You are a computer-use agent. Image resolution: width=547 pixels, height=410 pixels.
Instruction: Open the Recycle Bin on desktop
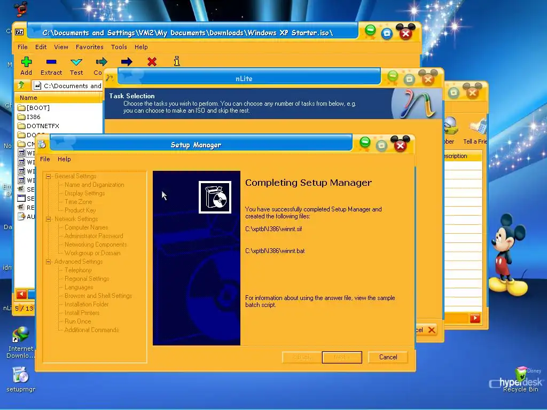[x=520, y=380]
